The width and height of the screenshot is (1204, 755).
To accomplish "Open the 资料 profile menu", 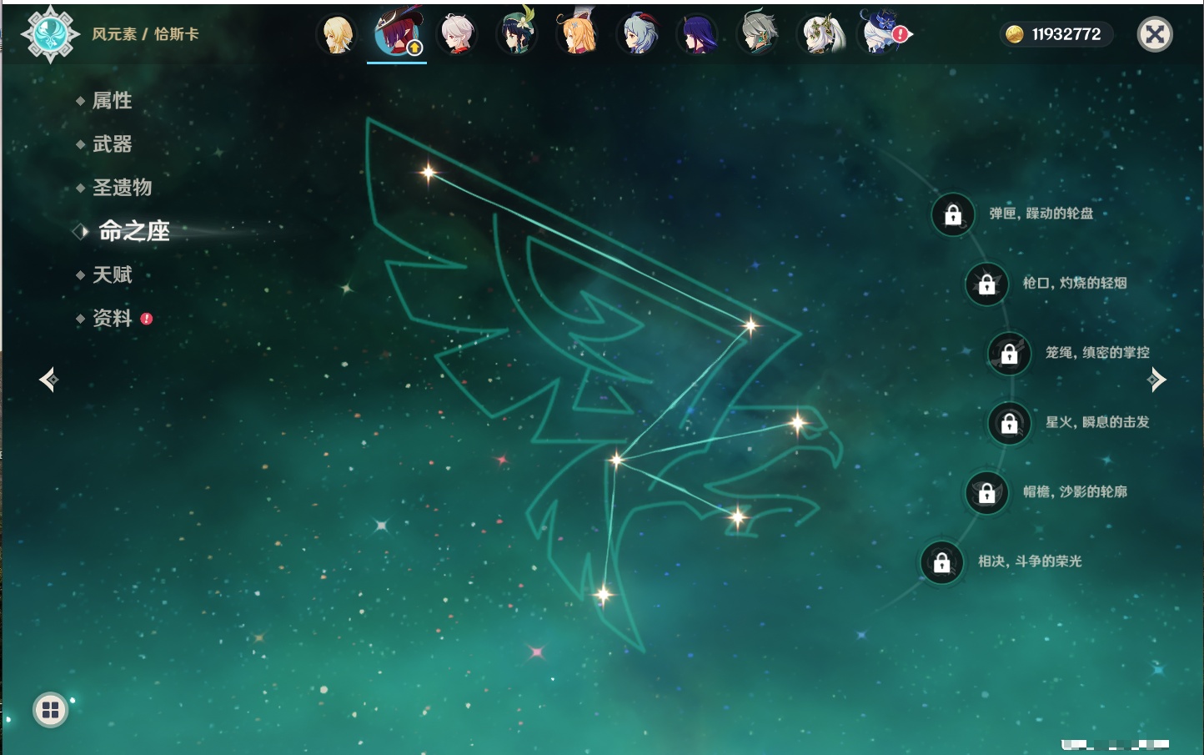I will [112, 318].
